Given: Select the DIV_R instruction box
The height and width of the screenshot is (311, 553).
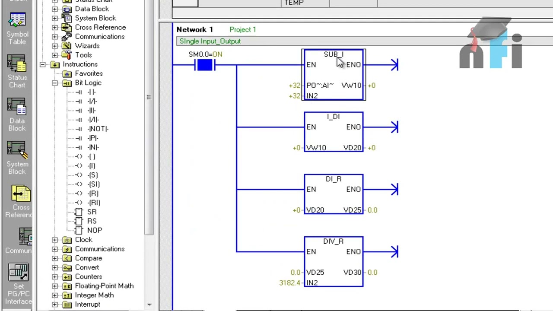Looking at the screenshot, I should coord(334,261).
